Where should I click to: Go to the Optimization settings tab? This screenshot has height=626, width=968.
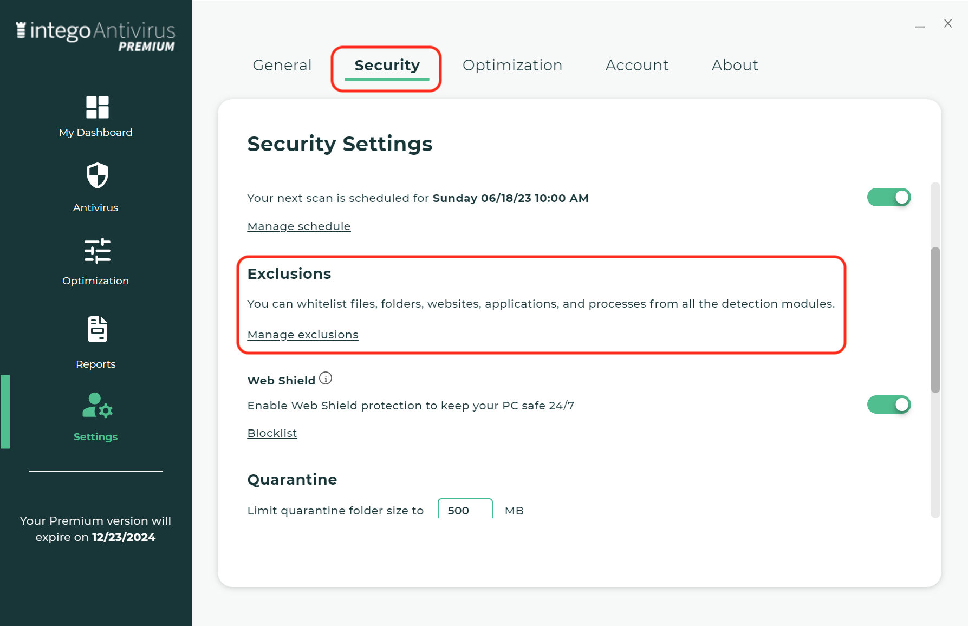pyautogui.click(x=512, y=66)
